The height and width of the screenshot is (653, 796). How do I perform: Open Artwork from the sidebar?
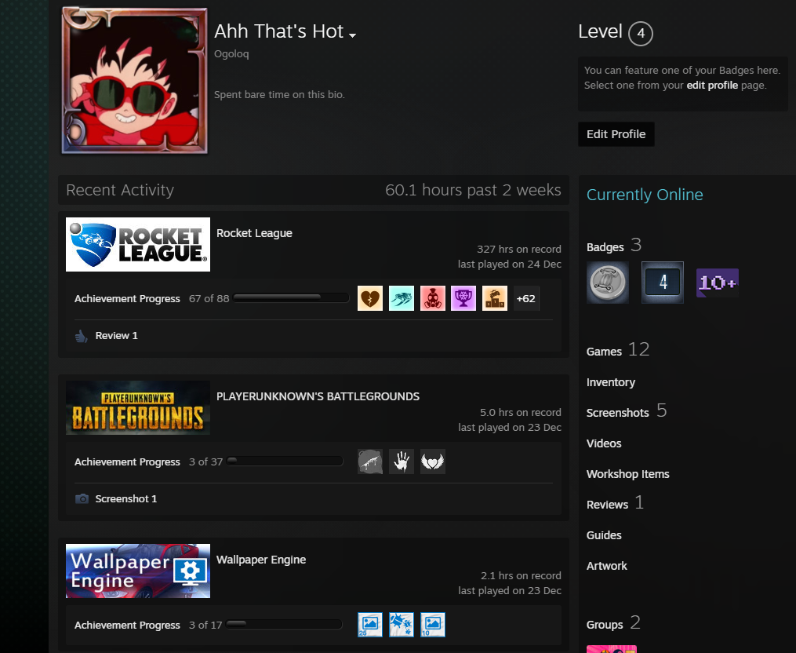pyautogui.click(x=607, y=566)
